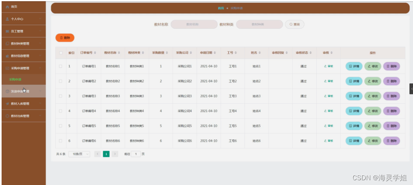Tick the checkbox for row 订单编号6

click(x=60, y=141)
